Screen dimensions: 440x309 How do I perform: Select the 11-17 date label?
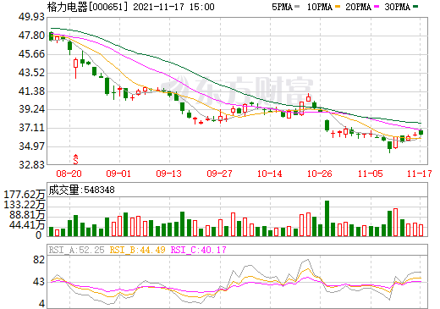[x=420, y=174]
